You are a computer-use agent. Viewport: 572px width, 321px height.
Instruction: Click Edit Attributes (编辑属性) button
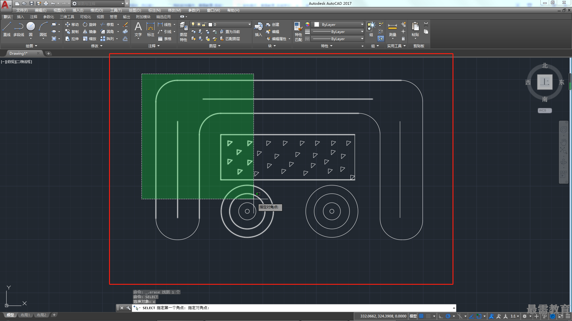[276, 39]
